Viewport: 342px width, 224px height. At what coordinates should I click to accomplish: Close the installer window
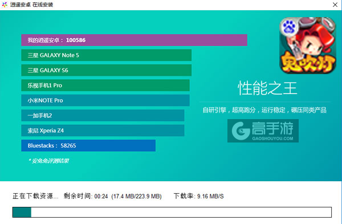pyautogui.click(x=335, y=5)
